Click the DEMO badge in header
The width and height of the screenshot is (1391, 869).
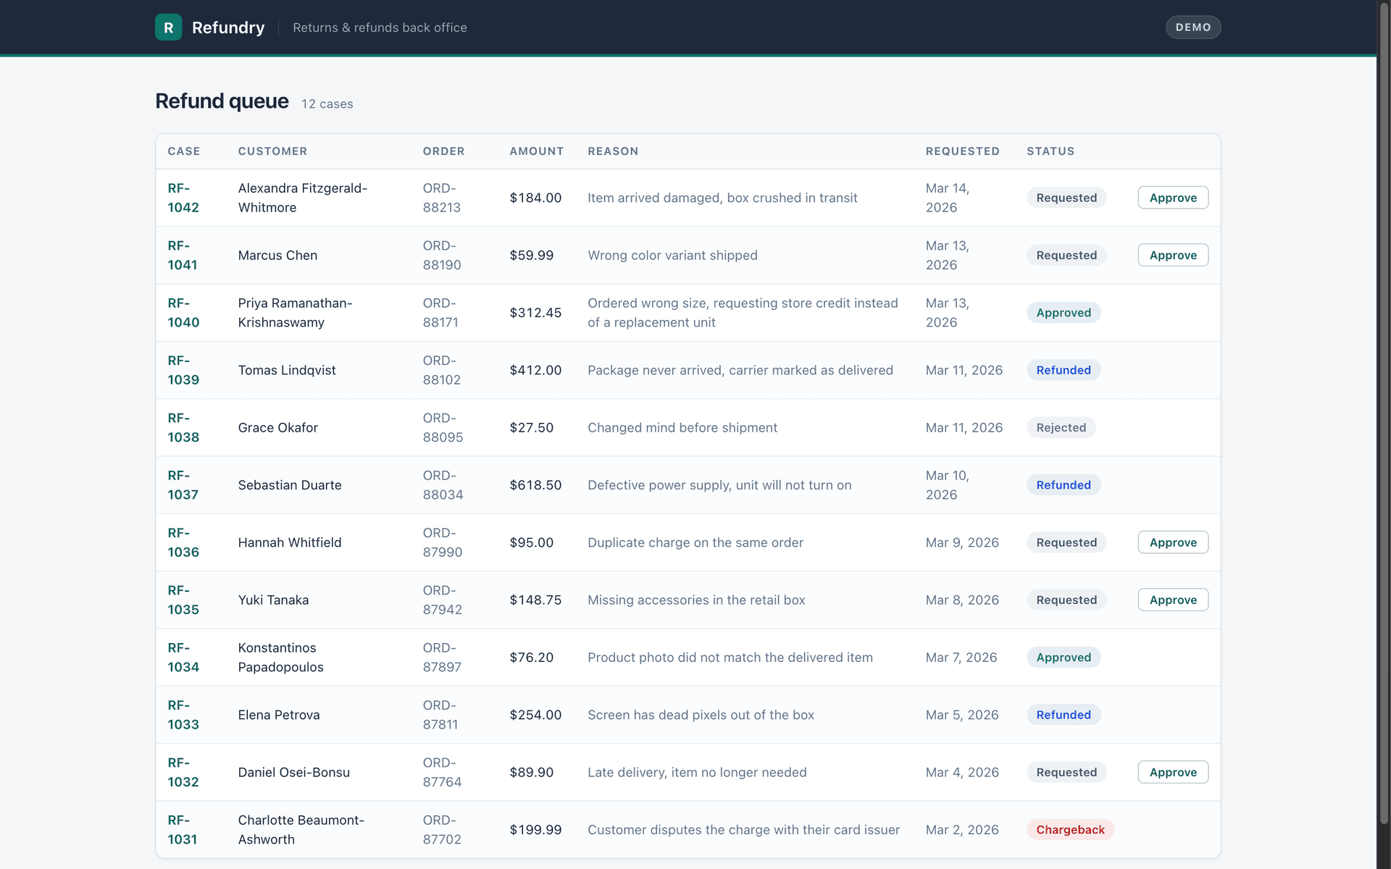1193,28
